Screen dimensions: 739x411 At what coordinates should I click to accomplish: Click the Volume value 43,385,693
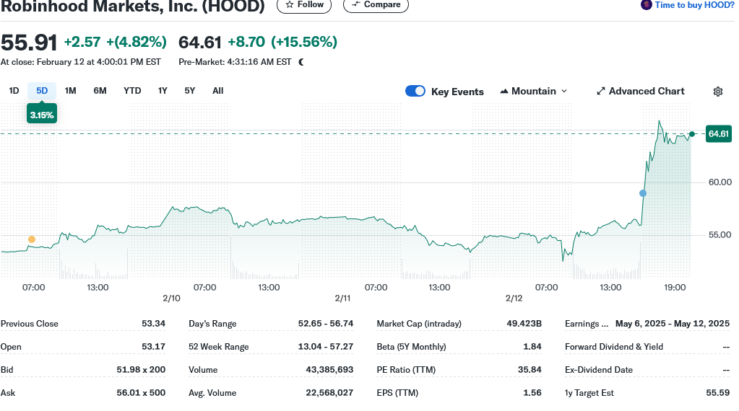[x=329, y=370]
